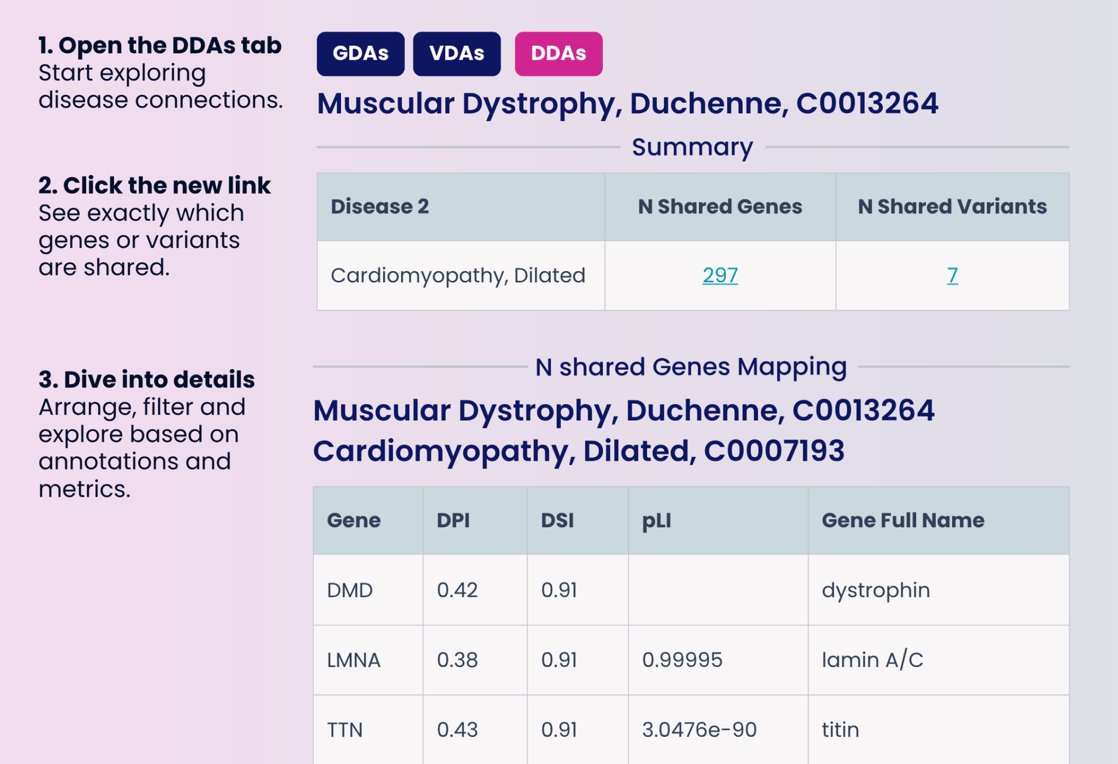Sort the gene table by pLI column
This screenshot has height=764, width=1118.
pyautogui.click(x=653, y=520)
